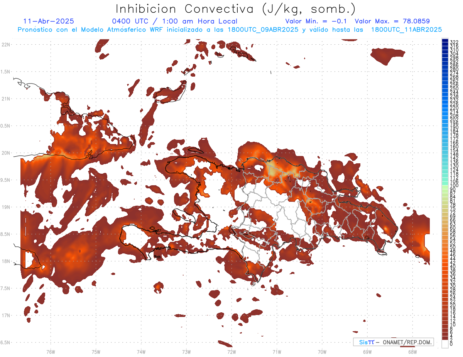This screenshot has height=357, width=463.
Task: Click the '74W' longitude label
Action: pos(141,352)
